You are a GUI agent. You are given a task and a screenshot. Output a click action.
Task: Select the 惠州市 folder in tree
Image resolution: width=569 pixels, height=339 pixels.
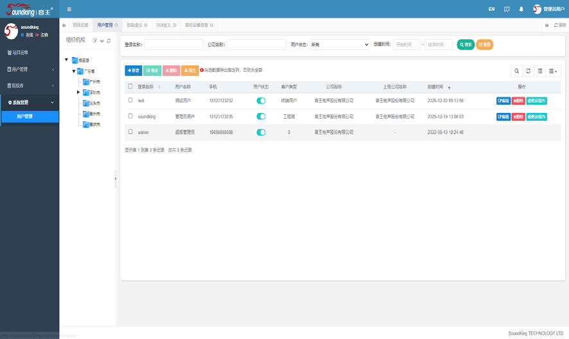click(x=91, y=114)
